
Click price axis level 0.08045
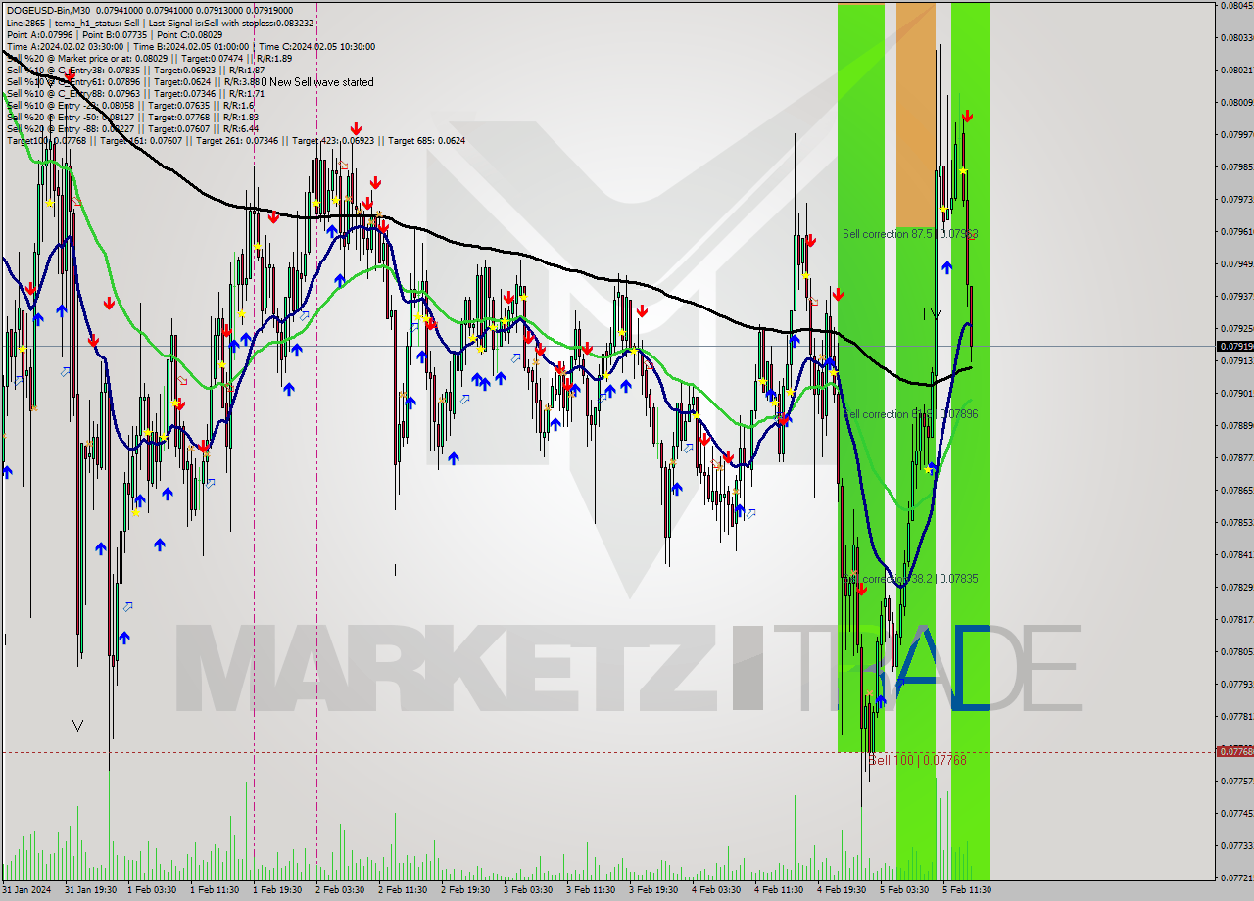point(1236,5)
